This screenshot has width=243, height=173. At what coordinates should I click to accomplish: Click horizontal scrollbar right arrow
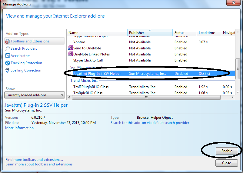[x=232, y=97]
